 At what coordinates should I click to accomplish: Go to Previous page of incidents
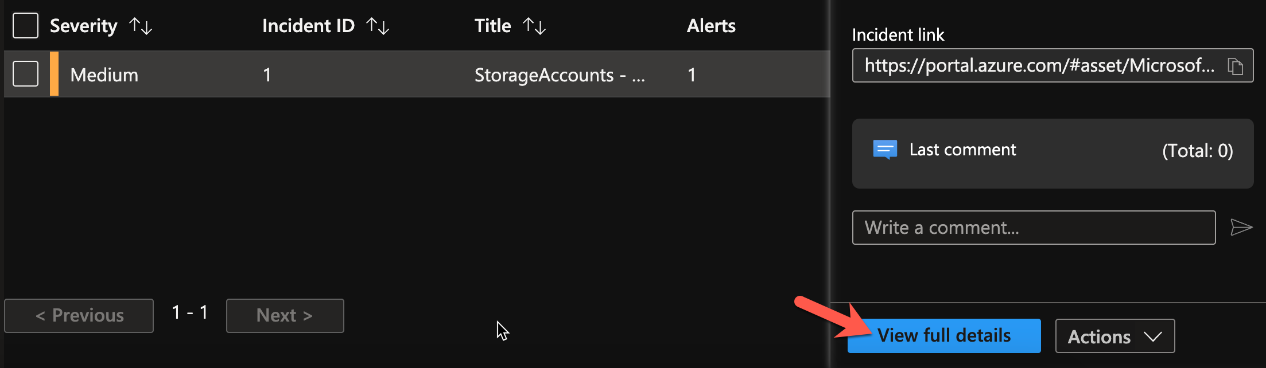pos(79,316)
